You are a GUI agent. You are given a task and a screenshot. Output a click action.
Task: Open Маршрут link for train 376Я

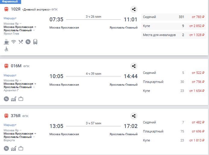(10, 125)
